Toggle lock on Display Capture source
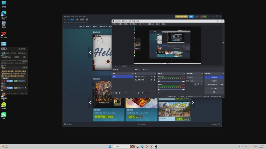 point(154,80)
